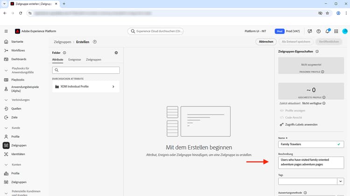The height and width of the screenshot is (196, 350).
Task: Click the info icon beside Zielgruppen-Eigenschaften
Action: pyautogui.click(x=317, y=52)
